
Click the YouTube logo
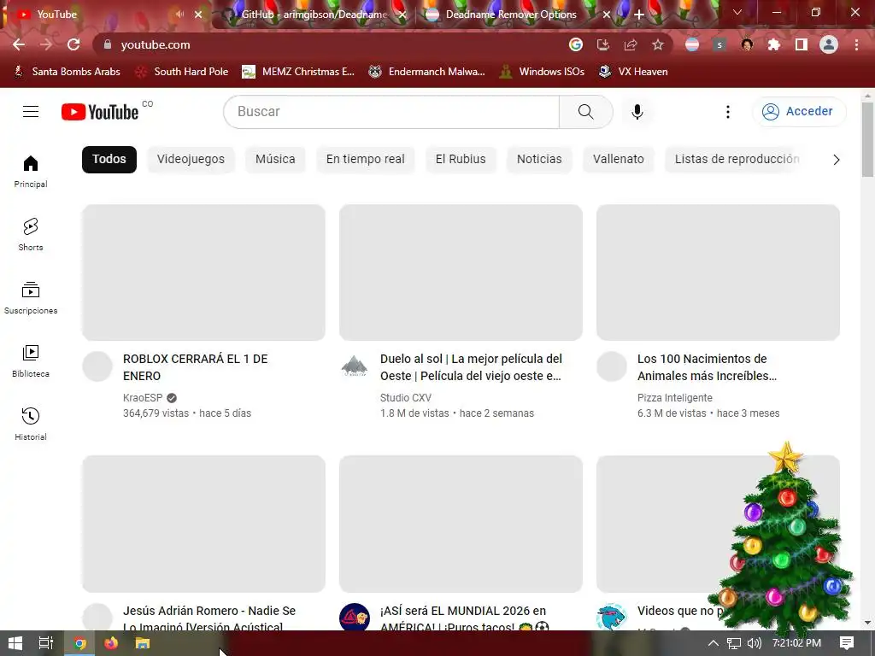pyautogui.click(x=100, y=112)
